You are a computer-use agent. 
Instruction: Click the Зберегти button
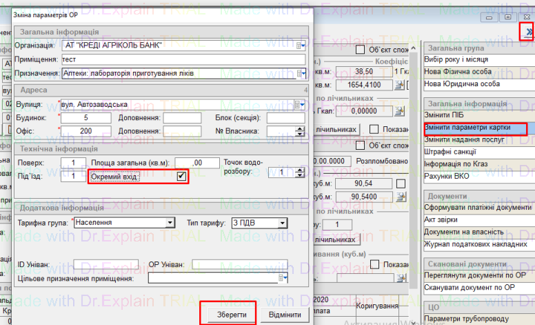[228, 314]
